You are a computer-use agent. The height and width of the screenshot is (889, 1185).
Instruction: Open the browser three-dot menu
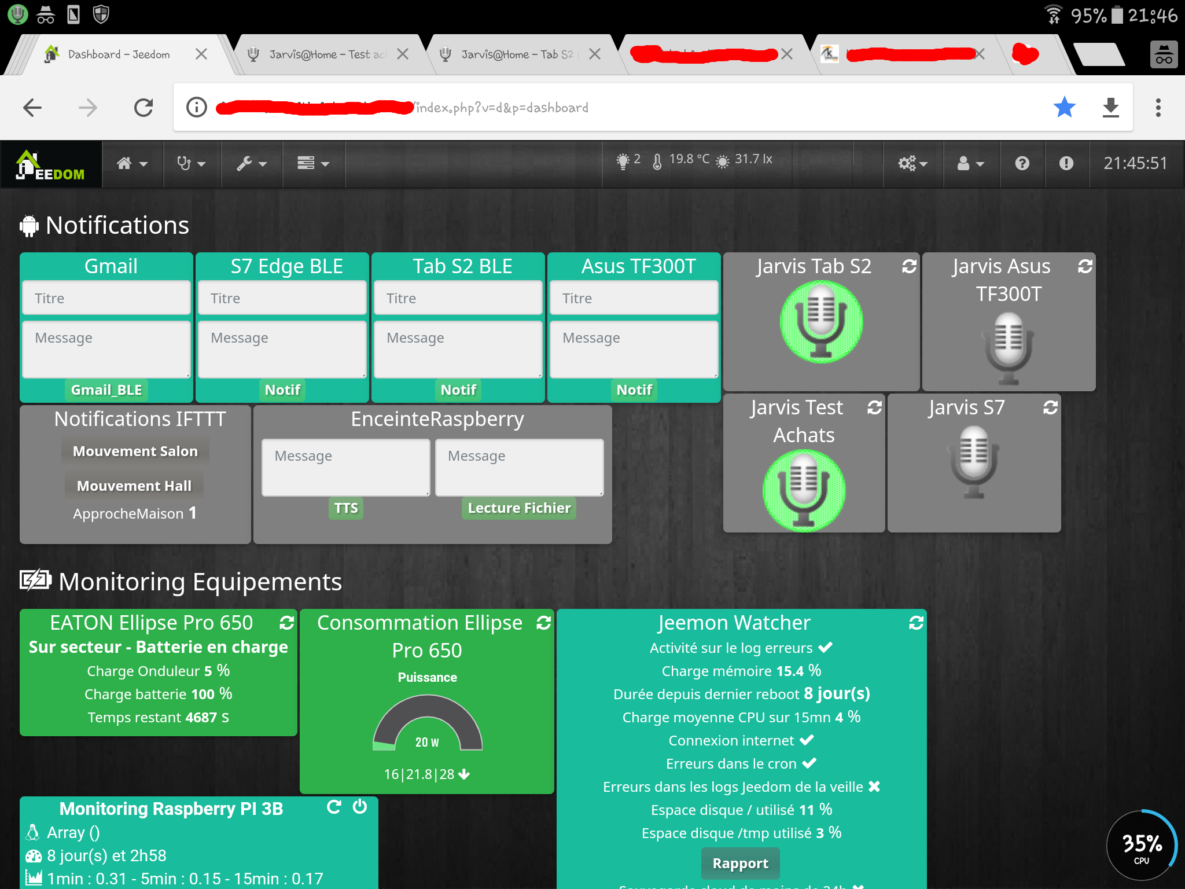click(1158, 108)
